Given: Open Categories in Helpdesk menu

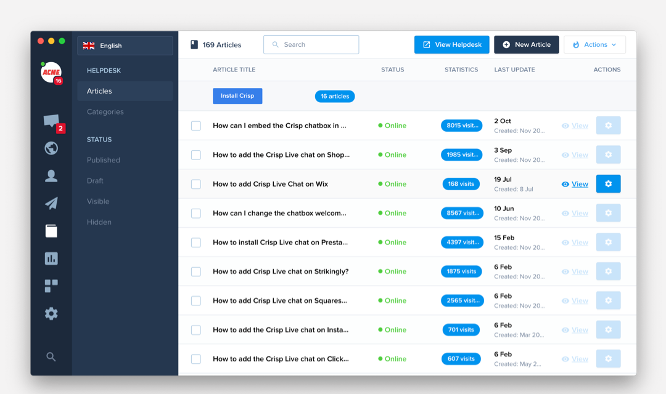Looking at the screenshot, I should pyautogui.click(x=105, y=111).
